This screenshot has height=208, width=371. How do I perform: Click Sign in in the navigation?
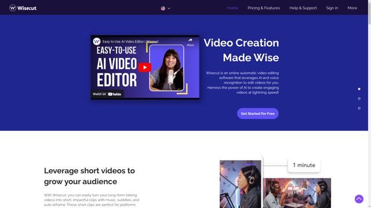[x=332, y=8]
